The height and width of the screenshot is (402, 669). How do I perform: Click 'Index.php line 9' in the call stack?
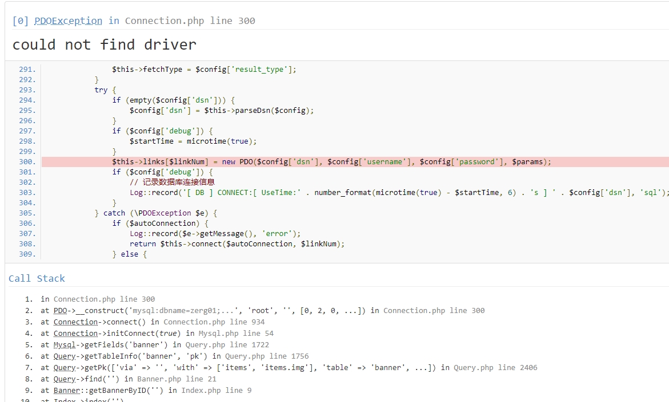point(217,391)
